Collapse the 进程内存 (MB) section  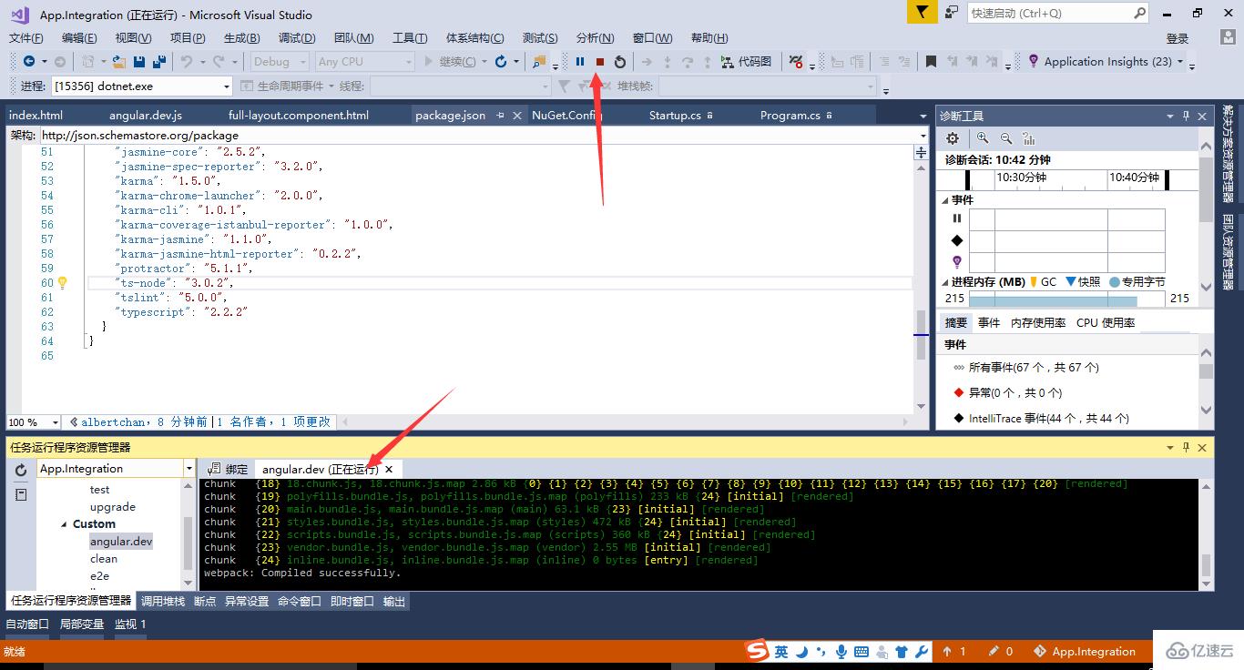tap(944, 282)
